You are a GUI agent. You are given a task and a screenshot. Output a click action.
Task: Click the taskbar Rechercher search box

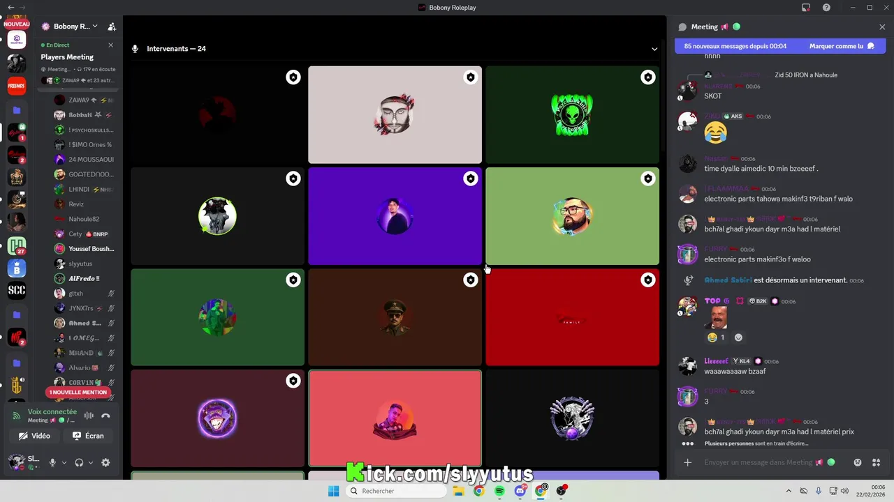pos(397,491)
